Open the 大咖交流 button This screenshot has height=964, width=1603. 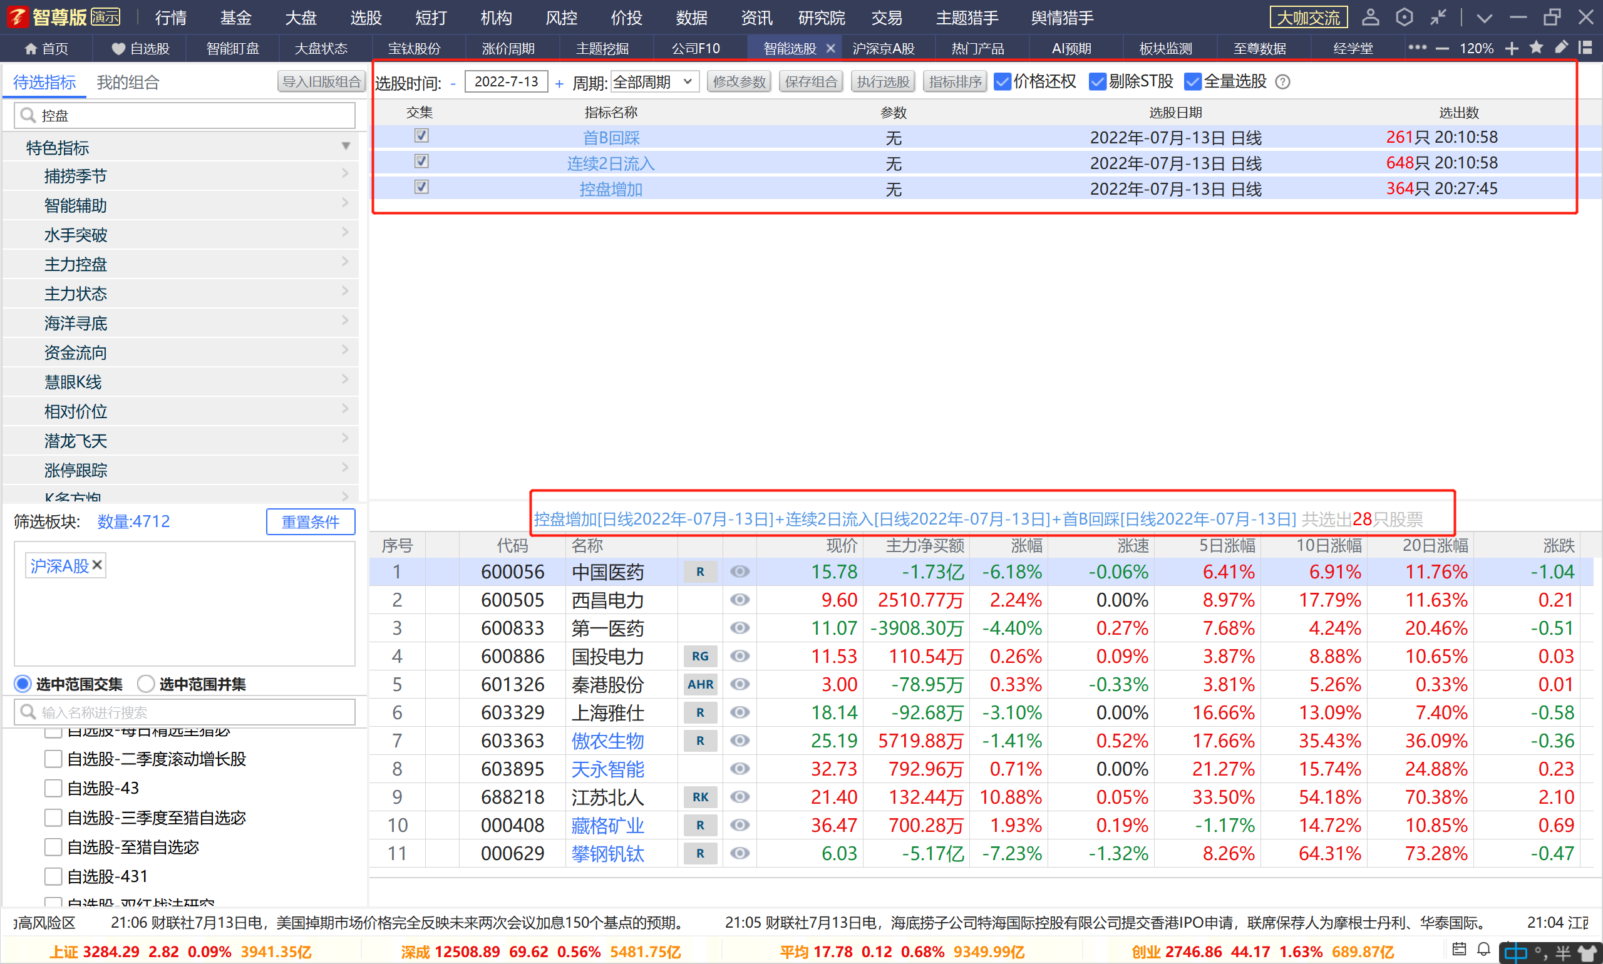point(1308,18)
